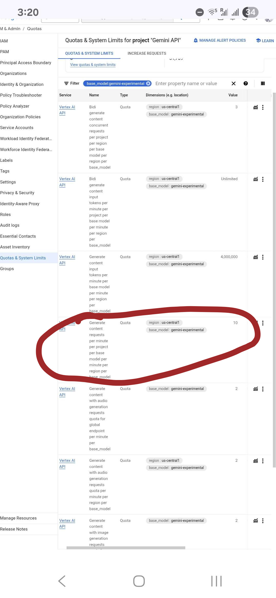
Task: Click the horizontal scrollbar below the table
Action: pos(126,548)
